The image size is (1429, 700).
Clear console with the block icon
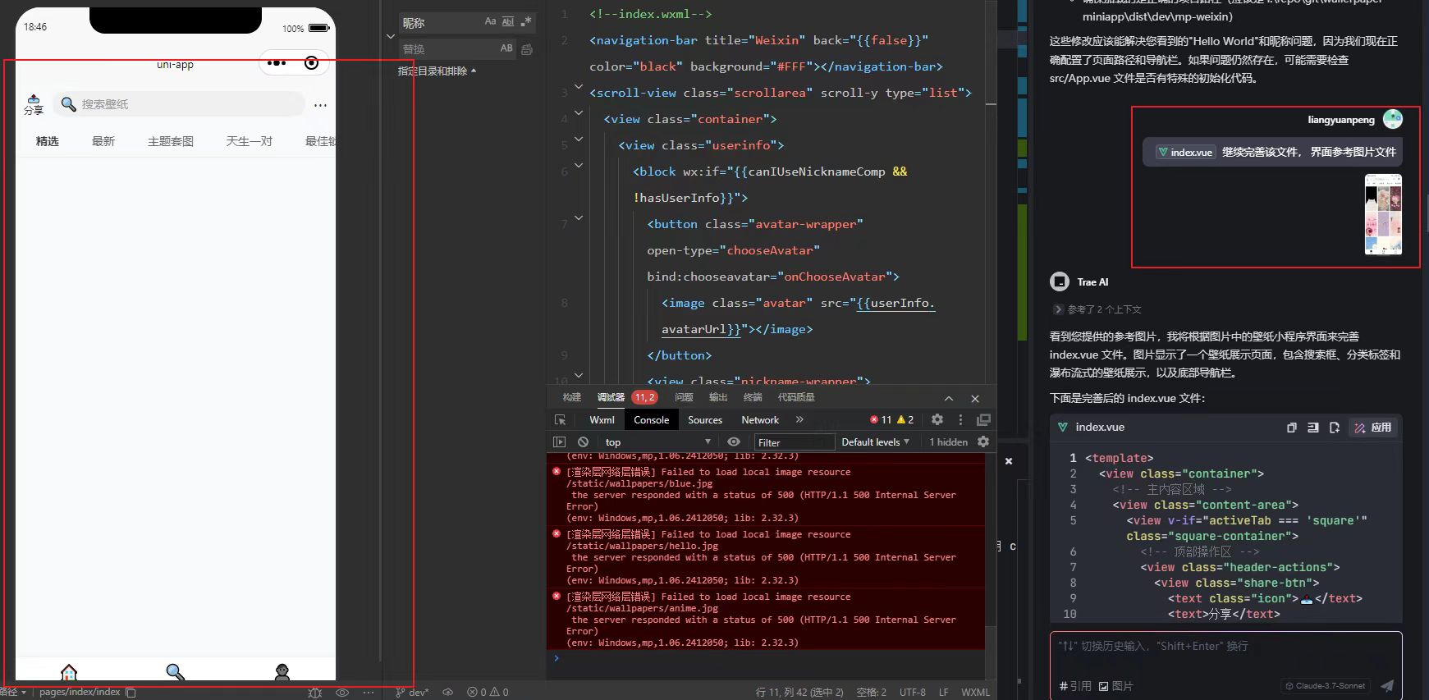pos(583,442)
